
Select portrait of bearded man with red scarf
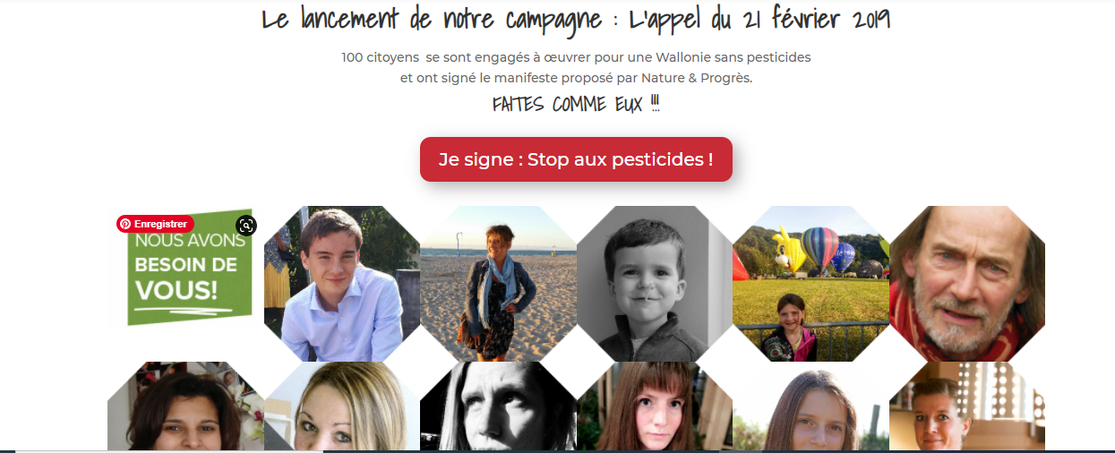967,284
